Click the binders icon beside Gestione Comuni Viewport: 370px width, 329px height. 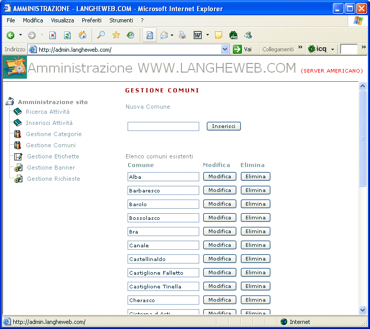tap(17, 145)
